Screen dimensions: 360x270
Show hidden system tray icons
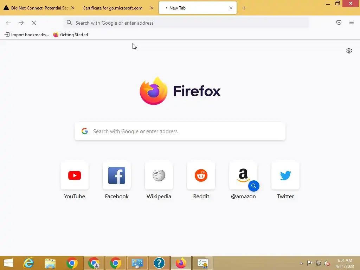click(x=301, y=263)
